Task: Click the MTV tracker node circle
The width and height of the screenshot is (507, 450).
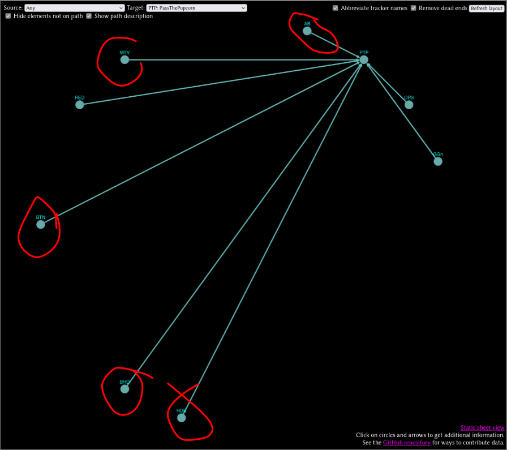Action: (124, 60)
